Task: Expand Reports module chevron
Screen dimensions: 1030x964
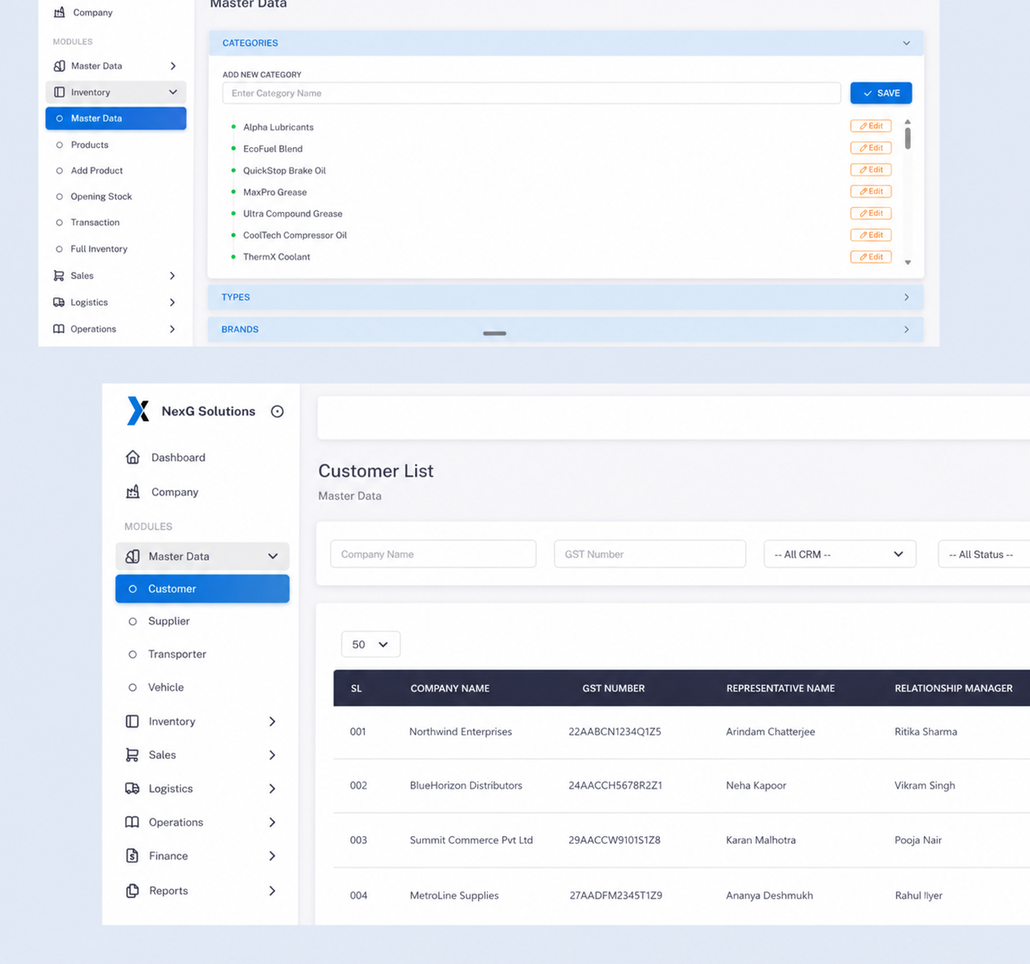Action: coord(272,890)
